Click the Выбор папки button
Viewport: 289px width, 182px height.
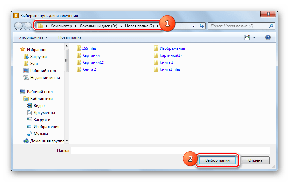point(217,160)
